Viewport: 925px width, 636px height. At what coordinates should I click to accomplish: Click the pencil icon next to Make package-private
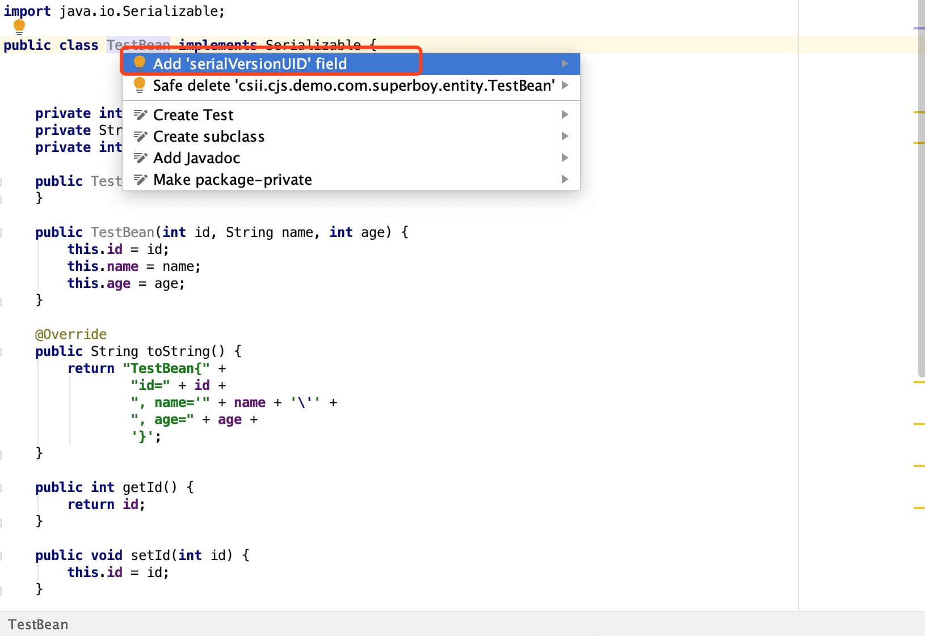point(140,179)
